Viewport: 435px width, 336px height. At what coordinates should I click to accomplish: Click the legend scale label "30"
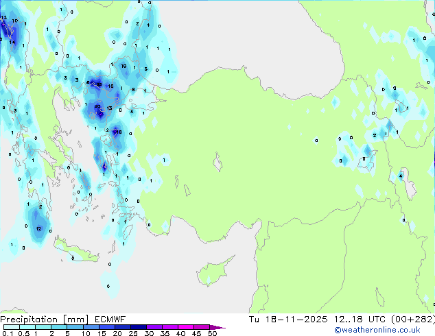[x=150, y=333]
